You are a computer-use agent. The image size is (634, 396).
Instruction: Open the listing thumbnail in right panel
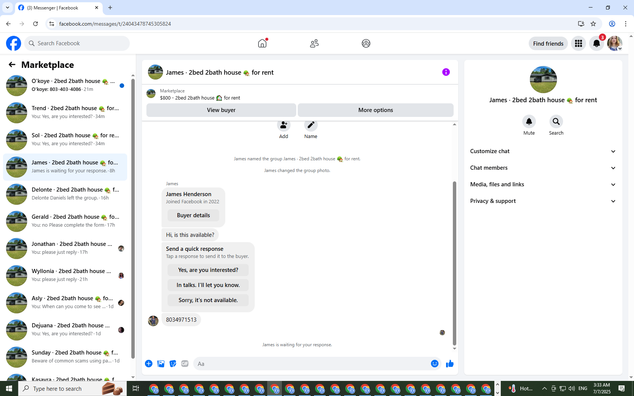[543, 80]
